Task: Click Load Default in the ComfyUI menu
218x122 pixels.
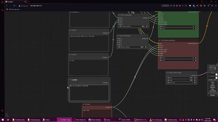Action: click(213, 91)
